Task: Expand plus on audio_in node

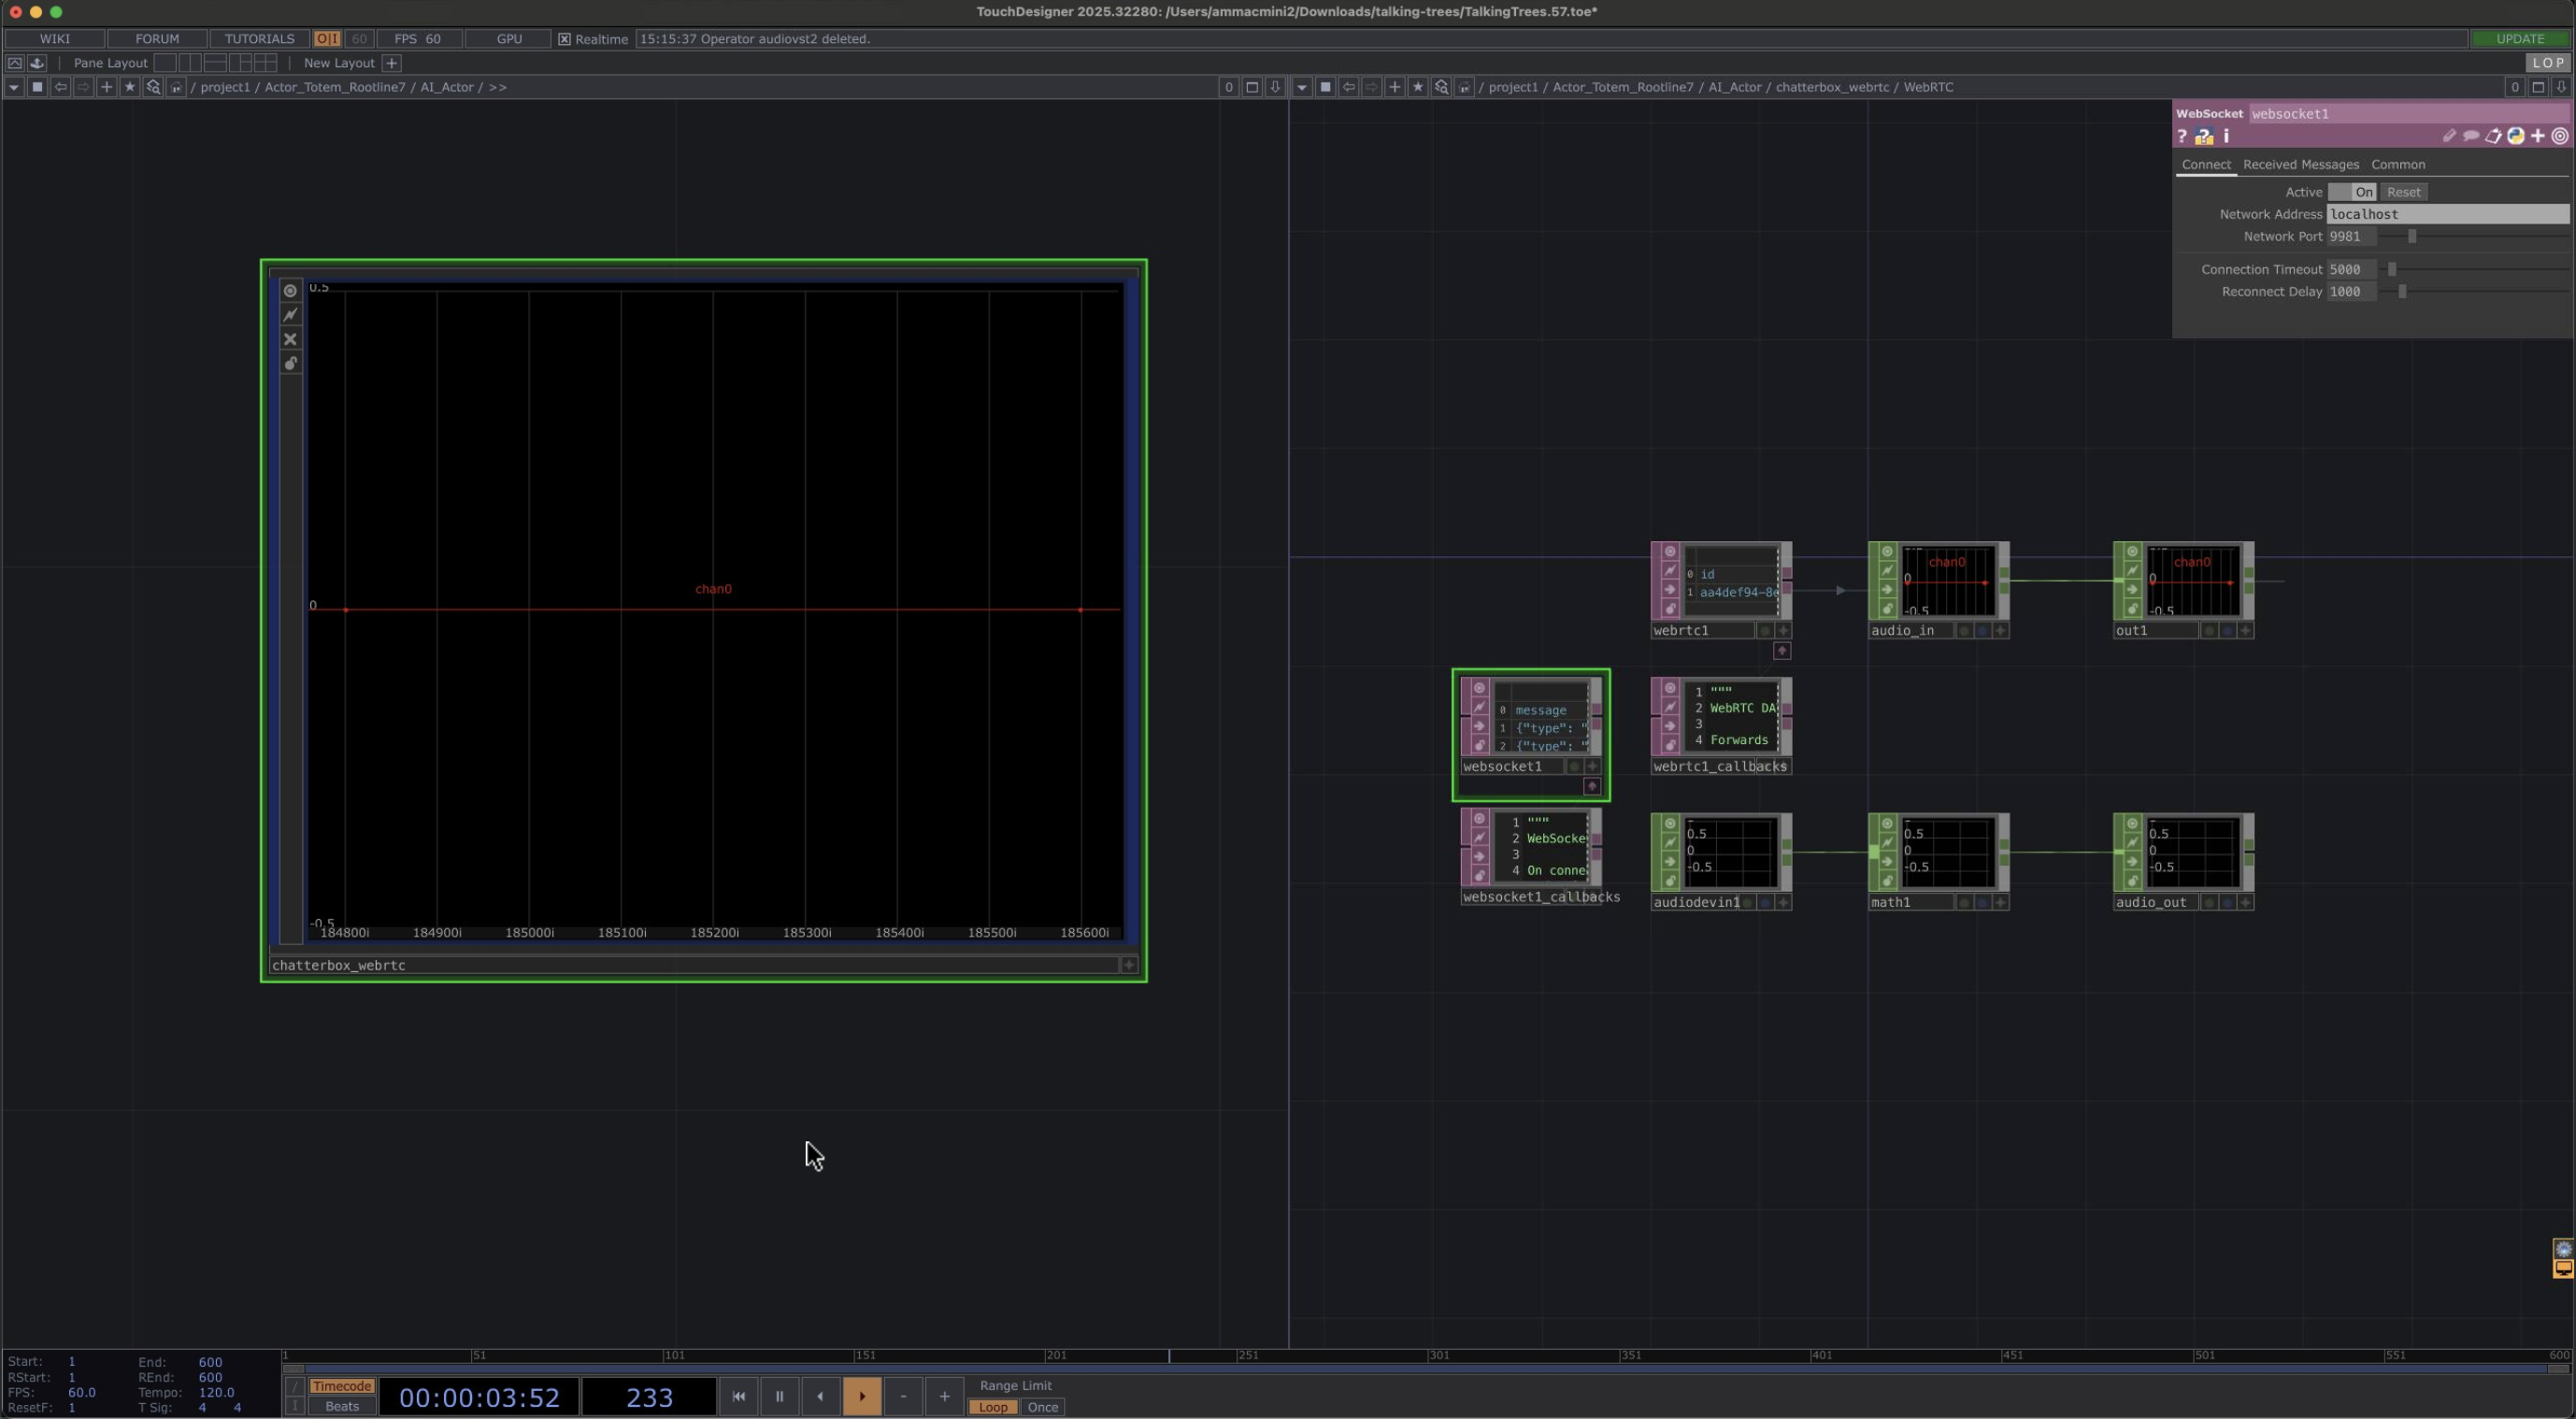Action: click(2000, 631)
